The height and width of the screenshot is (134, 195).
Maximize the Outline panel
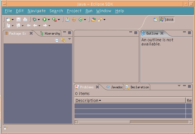[x=189, y=33]
